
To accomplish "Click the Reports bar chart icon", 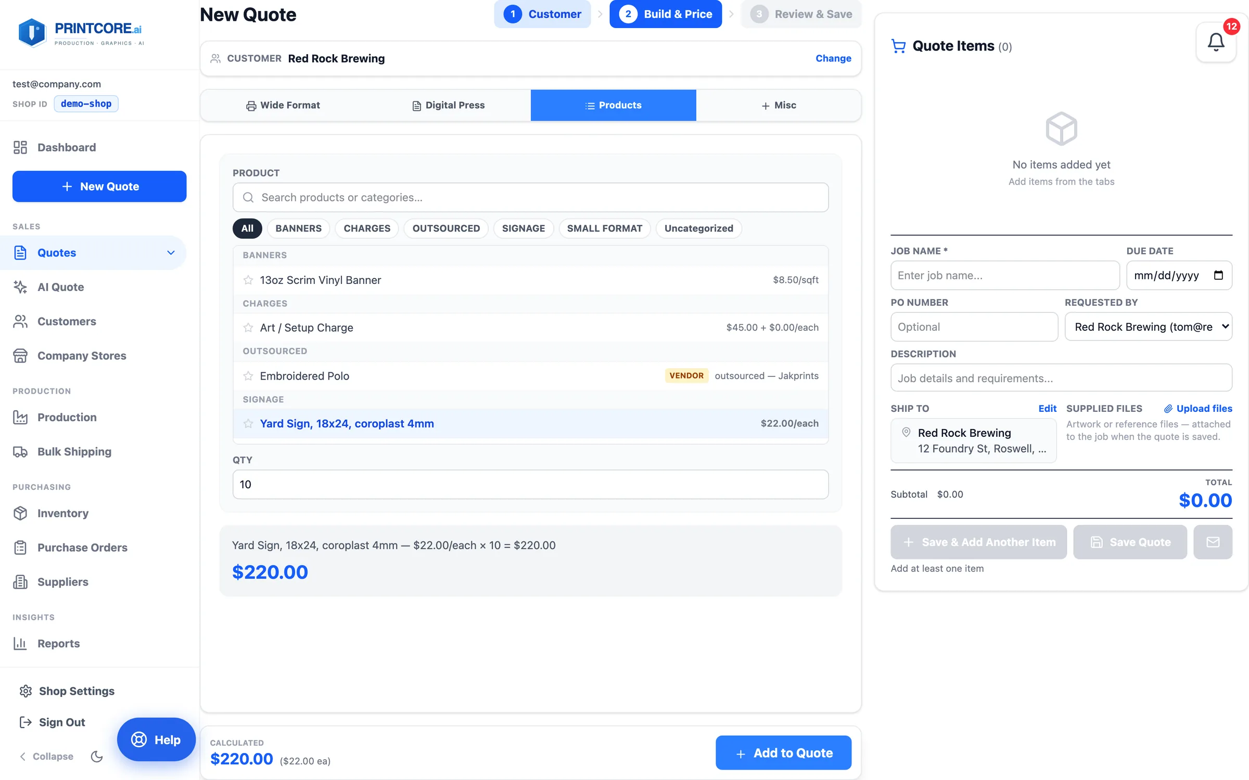I will point(20,643).
